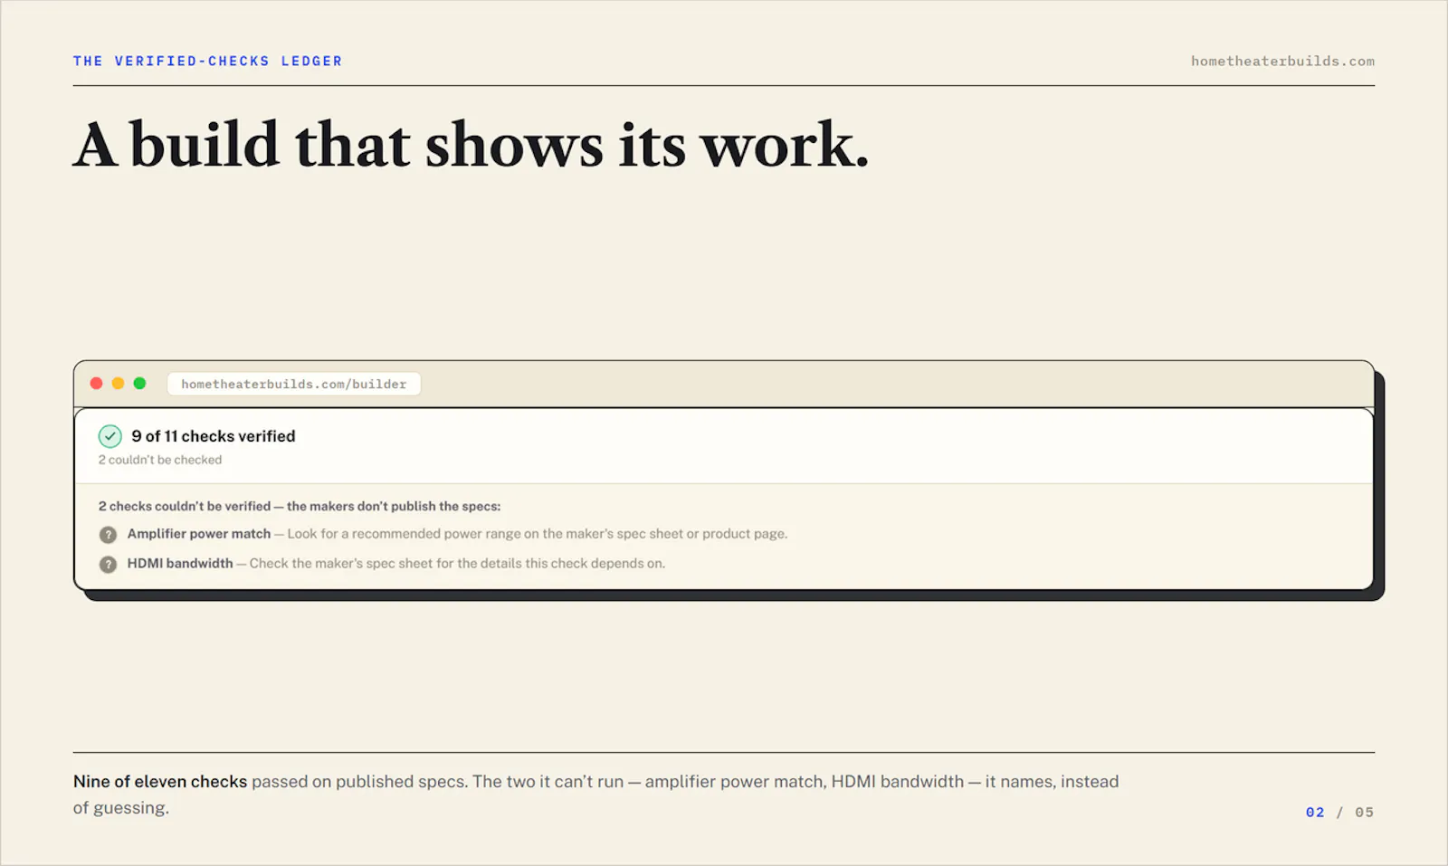This screenshot has height=866, width=1448.
Task: Click "The Verified-Checks Ledger" header label
Action: [x=208, y=62]
